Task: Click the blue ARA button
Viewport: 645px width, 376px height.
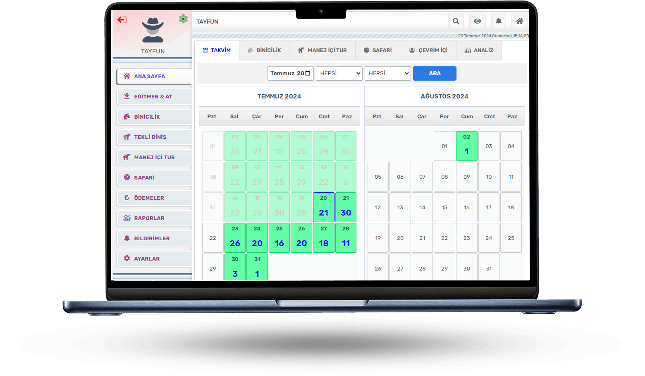Action: click(x=435, y=73)
